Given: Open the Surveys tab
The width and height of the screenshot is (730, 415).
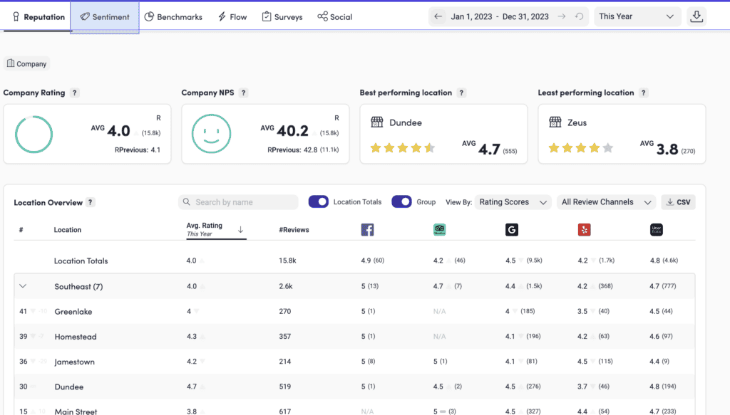Looking at the screenshot, I should [x=282, y=17].
